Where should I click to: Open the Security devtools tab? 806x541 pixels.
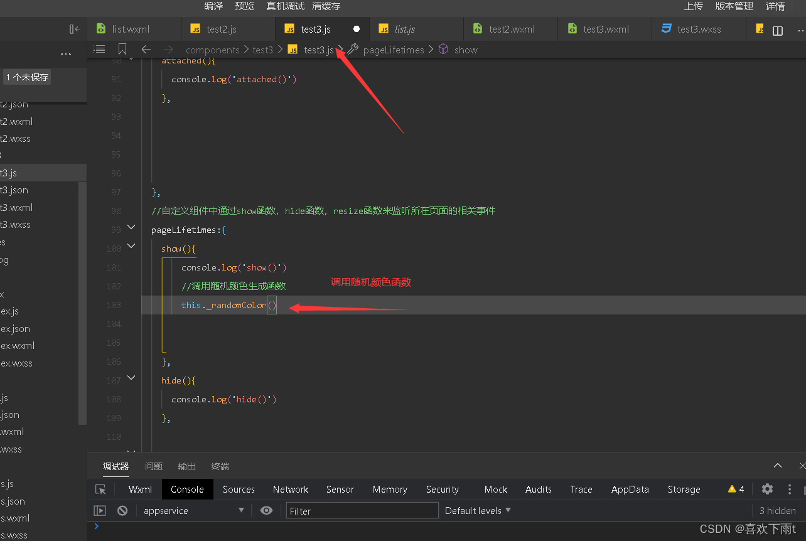[443, 490]
